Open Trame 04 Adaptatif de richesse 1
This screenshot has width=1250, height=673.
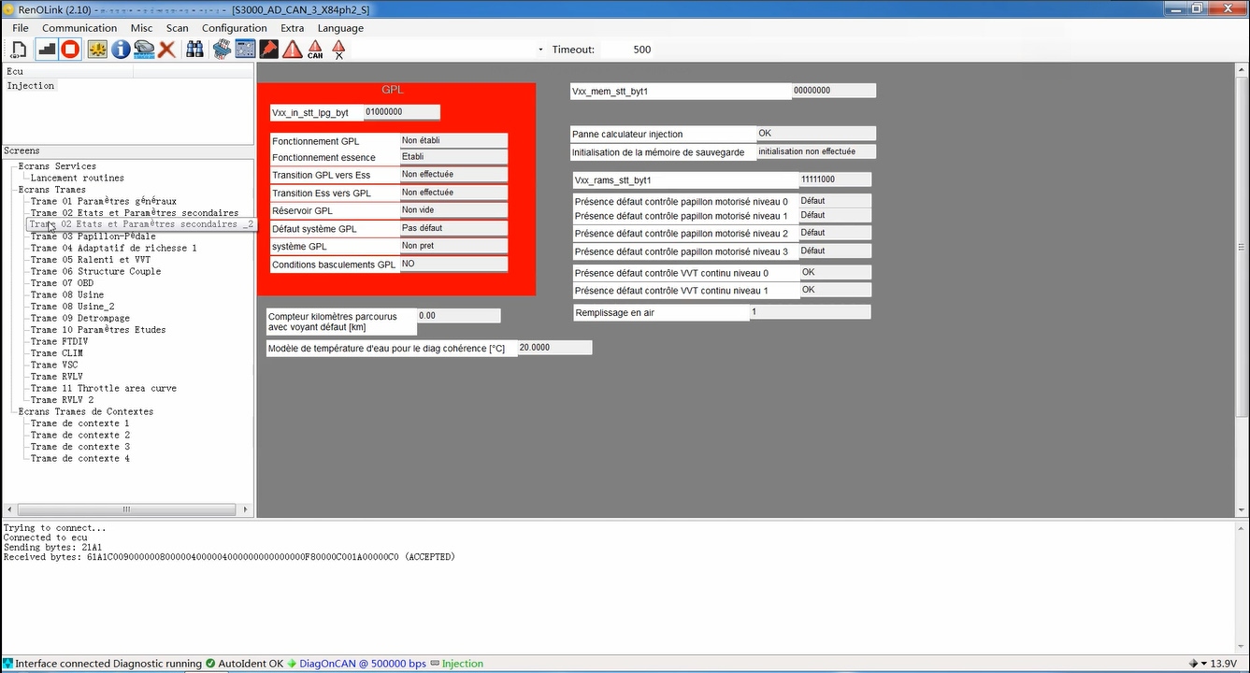point(113,248)
